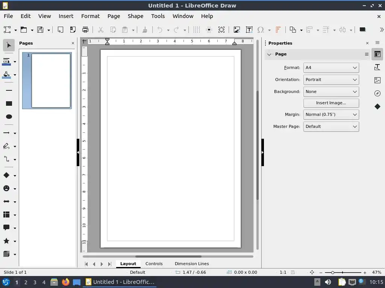385x288 pixels.
Task: Open dropdown arrow next to Save
Action: tap(49, 30)
